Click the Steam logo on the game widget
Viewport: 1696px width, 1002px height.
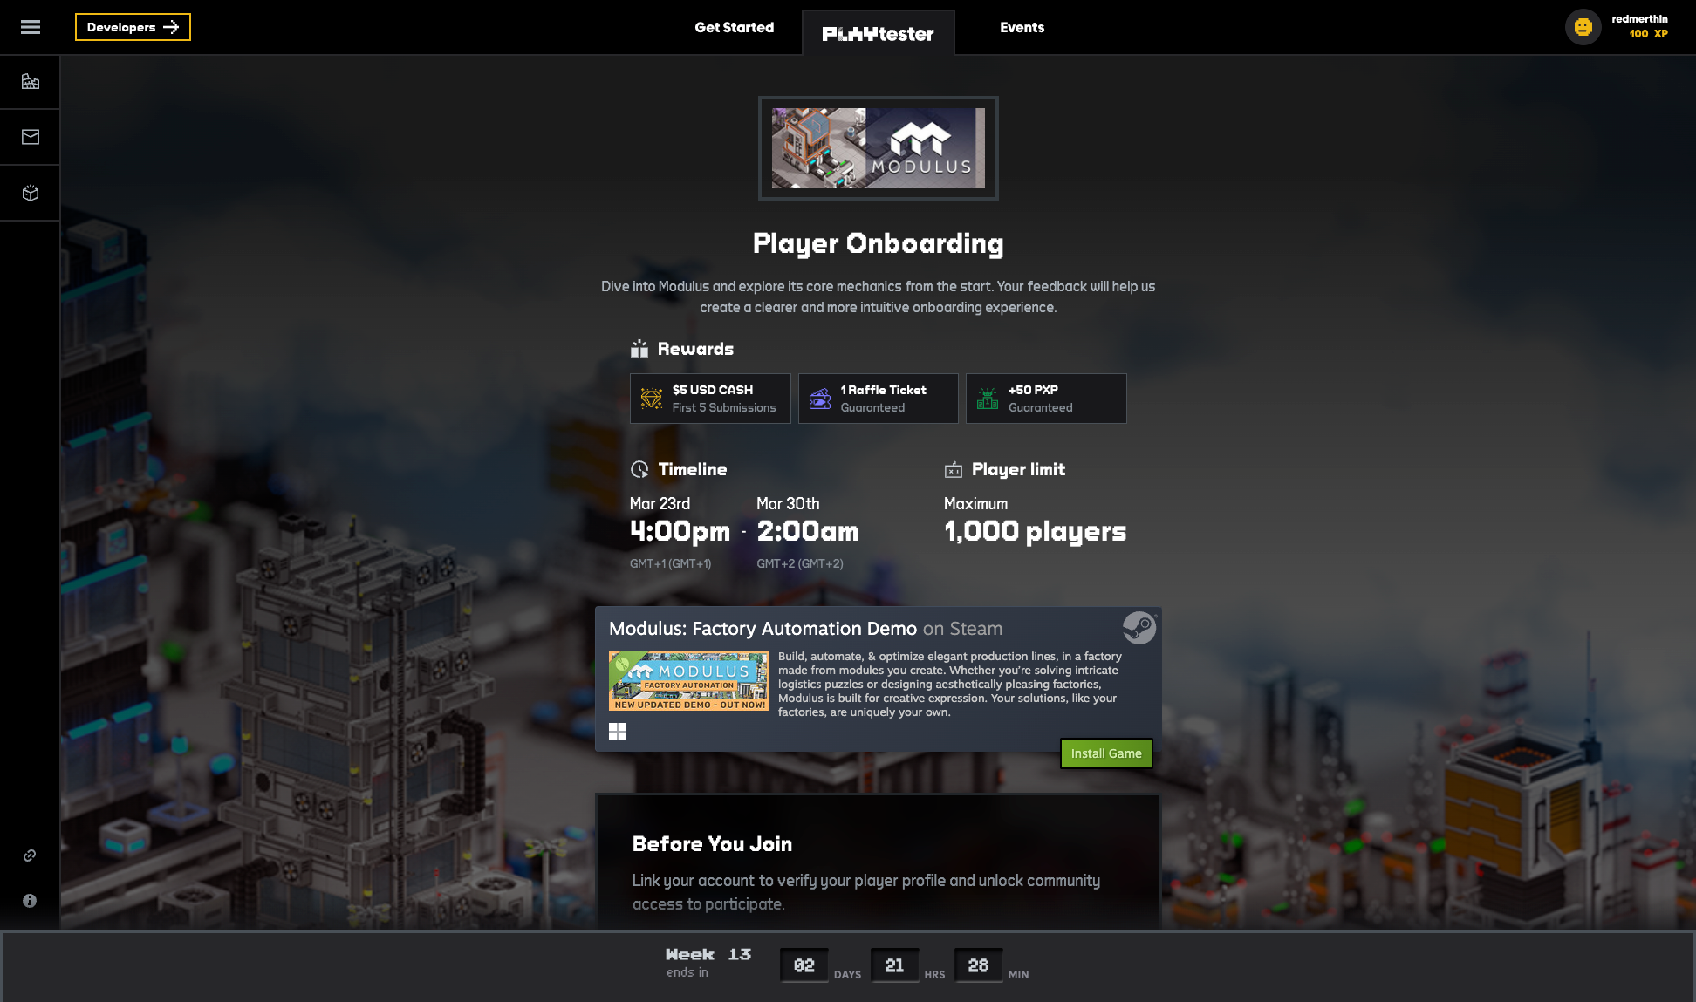pyautogui.click(x=1138, y=627)
